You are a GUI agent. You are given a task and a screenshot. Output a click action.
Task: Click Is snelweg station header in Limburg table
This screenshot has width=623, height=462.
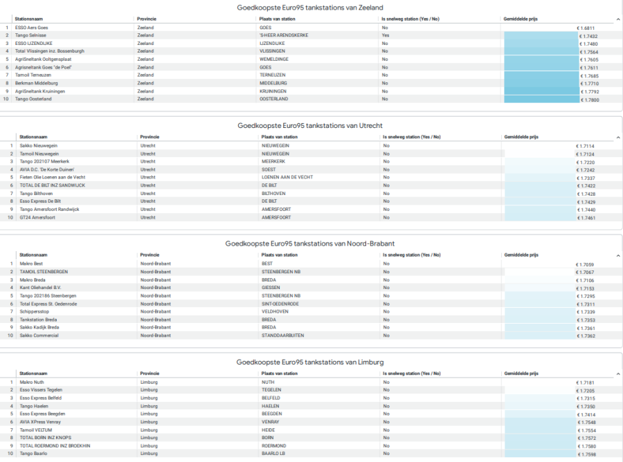point(412,373)
